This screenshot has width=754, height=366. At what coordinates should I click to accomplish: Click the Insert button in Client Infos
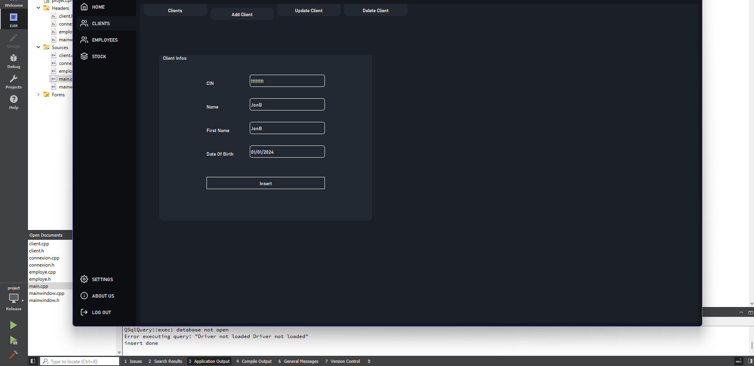(x=265, y=183)
